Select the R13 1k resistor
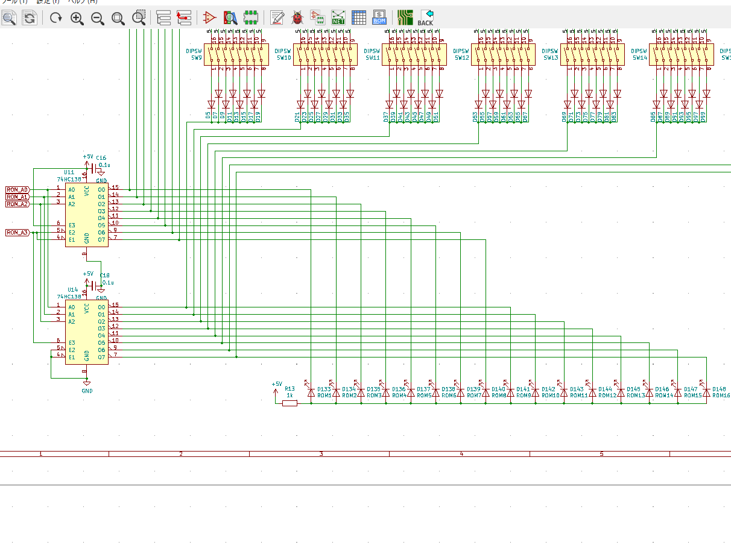The image size is (731, 548). pos(290,403)
